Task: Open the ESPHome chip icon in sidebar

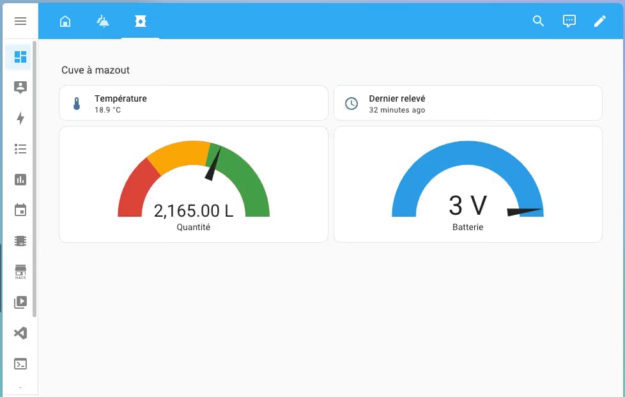Action: pos(20,241)
